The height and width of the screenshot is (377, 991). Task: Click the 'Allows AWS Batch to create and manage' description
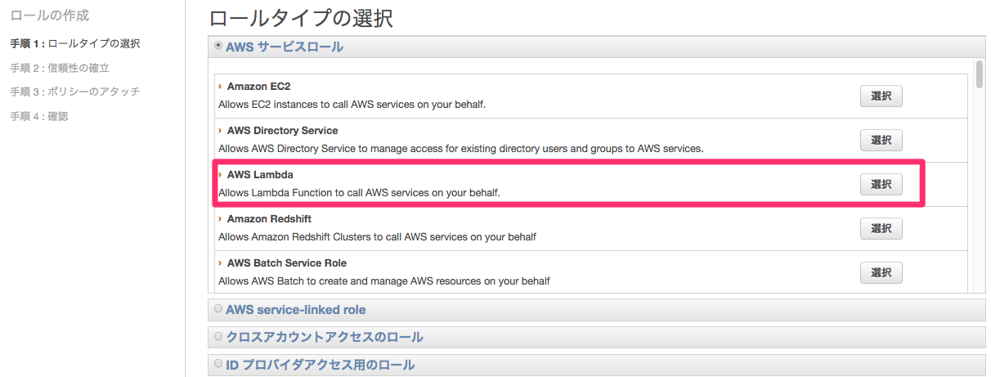383,281
